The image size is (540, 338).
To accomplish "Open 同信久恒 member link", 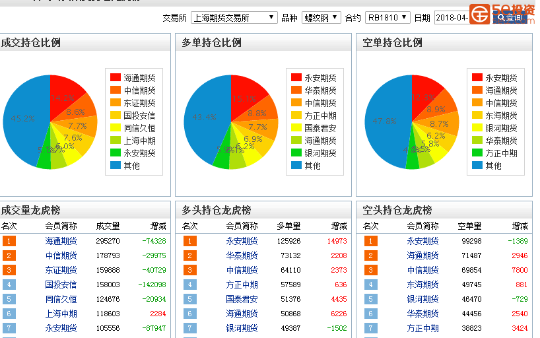I will tap(61, 299).
